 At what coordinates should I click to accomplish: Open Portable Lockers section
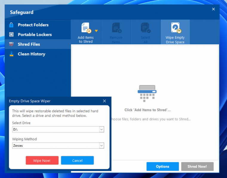38,34
